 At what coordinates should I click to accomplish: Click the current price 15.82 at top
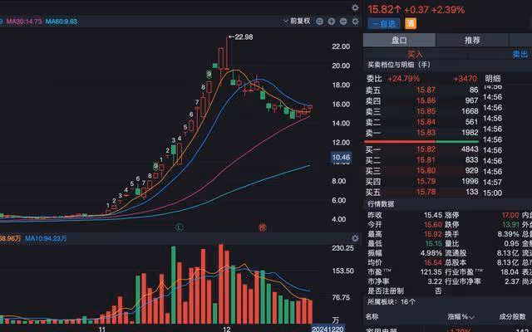click(381, 9)
